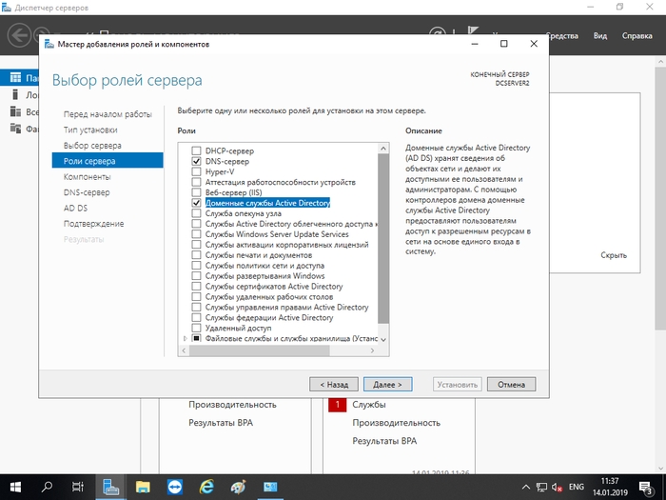Open the Вид menu in Server Manager
This screenshot has height=500, width=666.
(x=599, y=36)
